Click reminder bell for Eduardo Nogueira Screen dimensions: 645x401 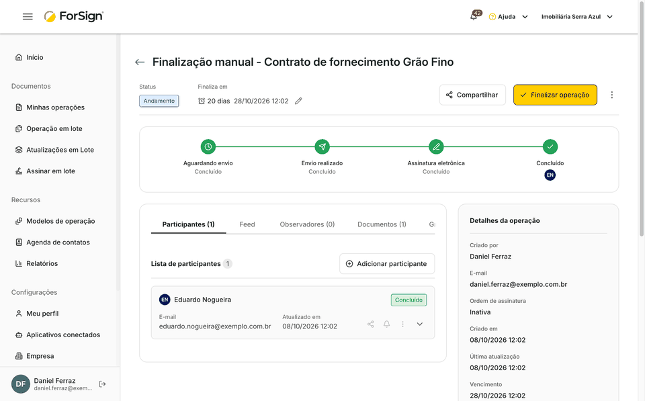(x=387, y=324)
